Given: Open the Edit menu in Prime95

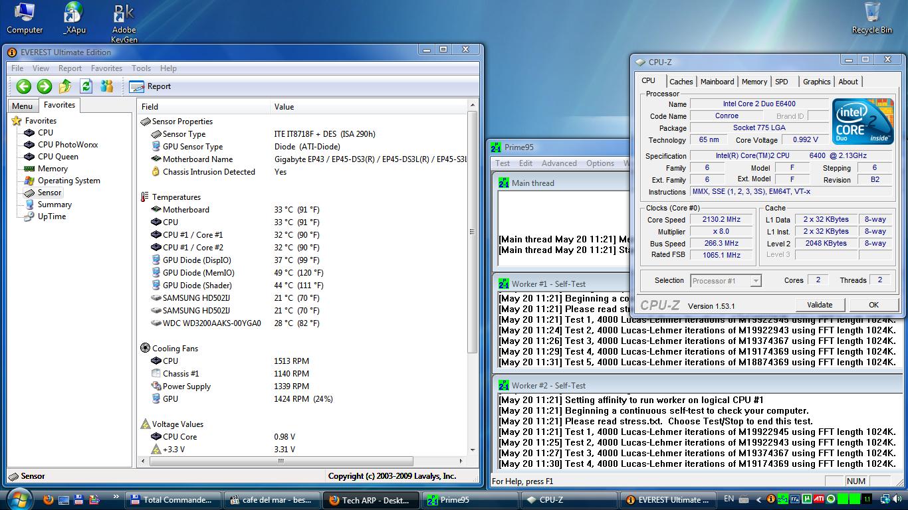Looking at the screenshot, I should (x=526, y=163).
